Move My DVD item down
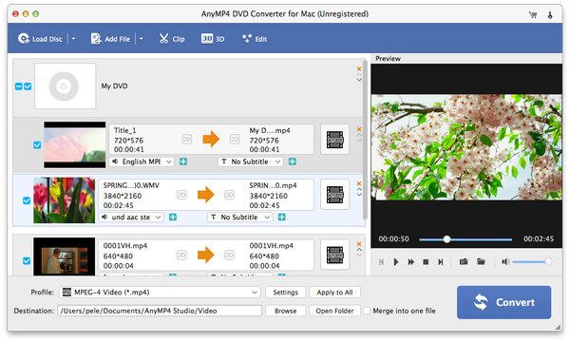Viewport: 570px width, 342px height. tap(359, 80)
